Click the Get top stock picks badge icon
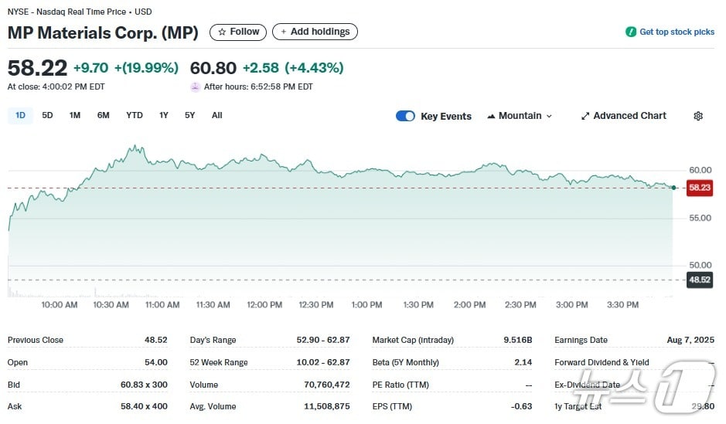This screenshot has height=424, width=726. coord(631,32)
